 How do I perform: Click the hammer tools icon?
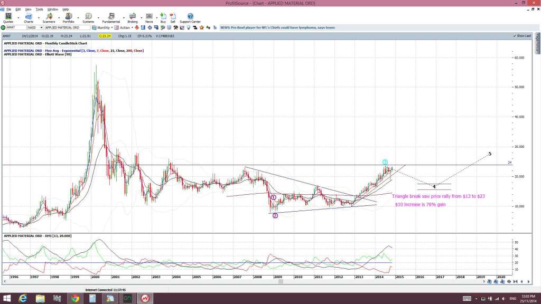coord(175,27)
